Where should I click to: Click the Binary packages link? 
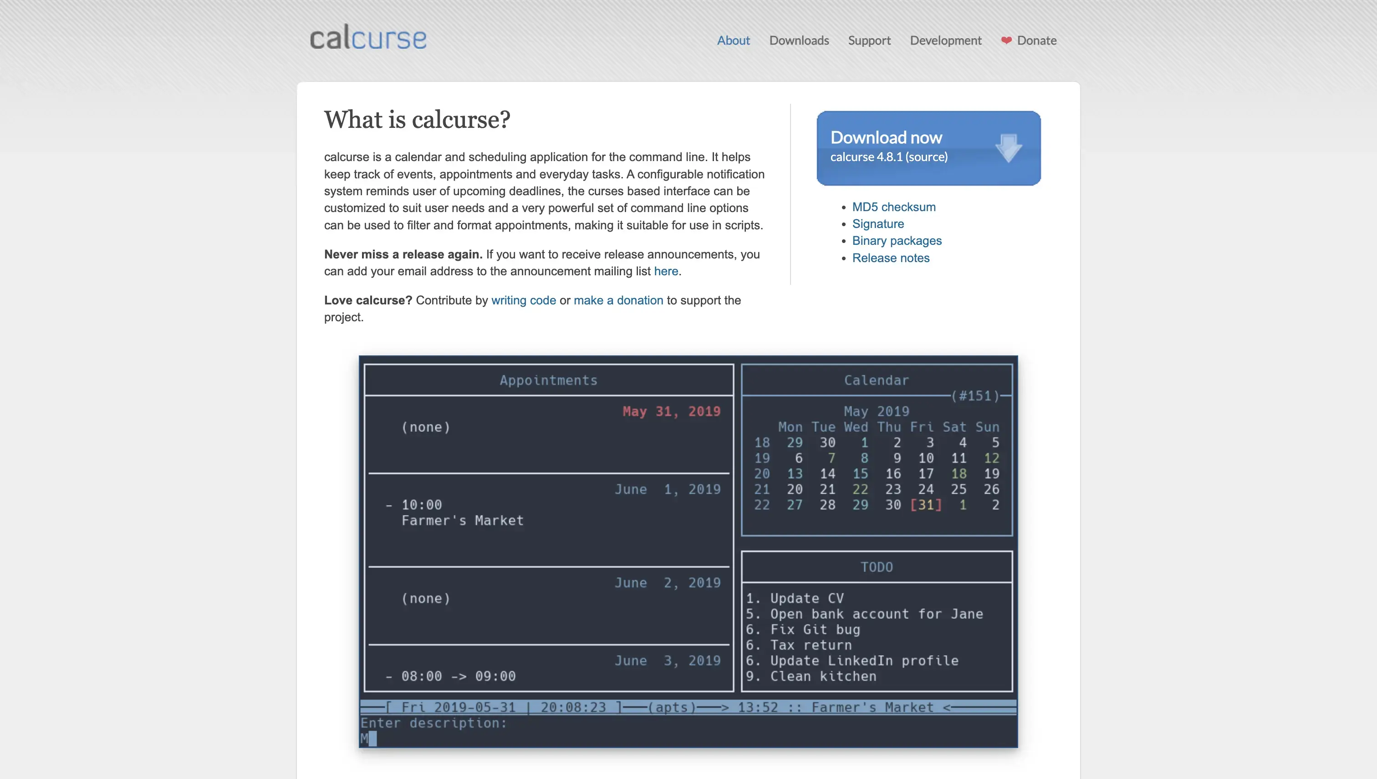click(897, 240)
